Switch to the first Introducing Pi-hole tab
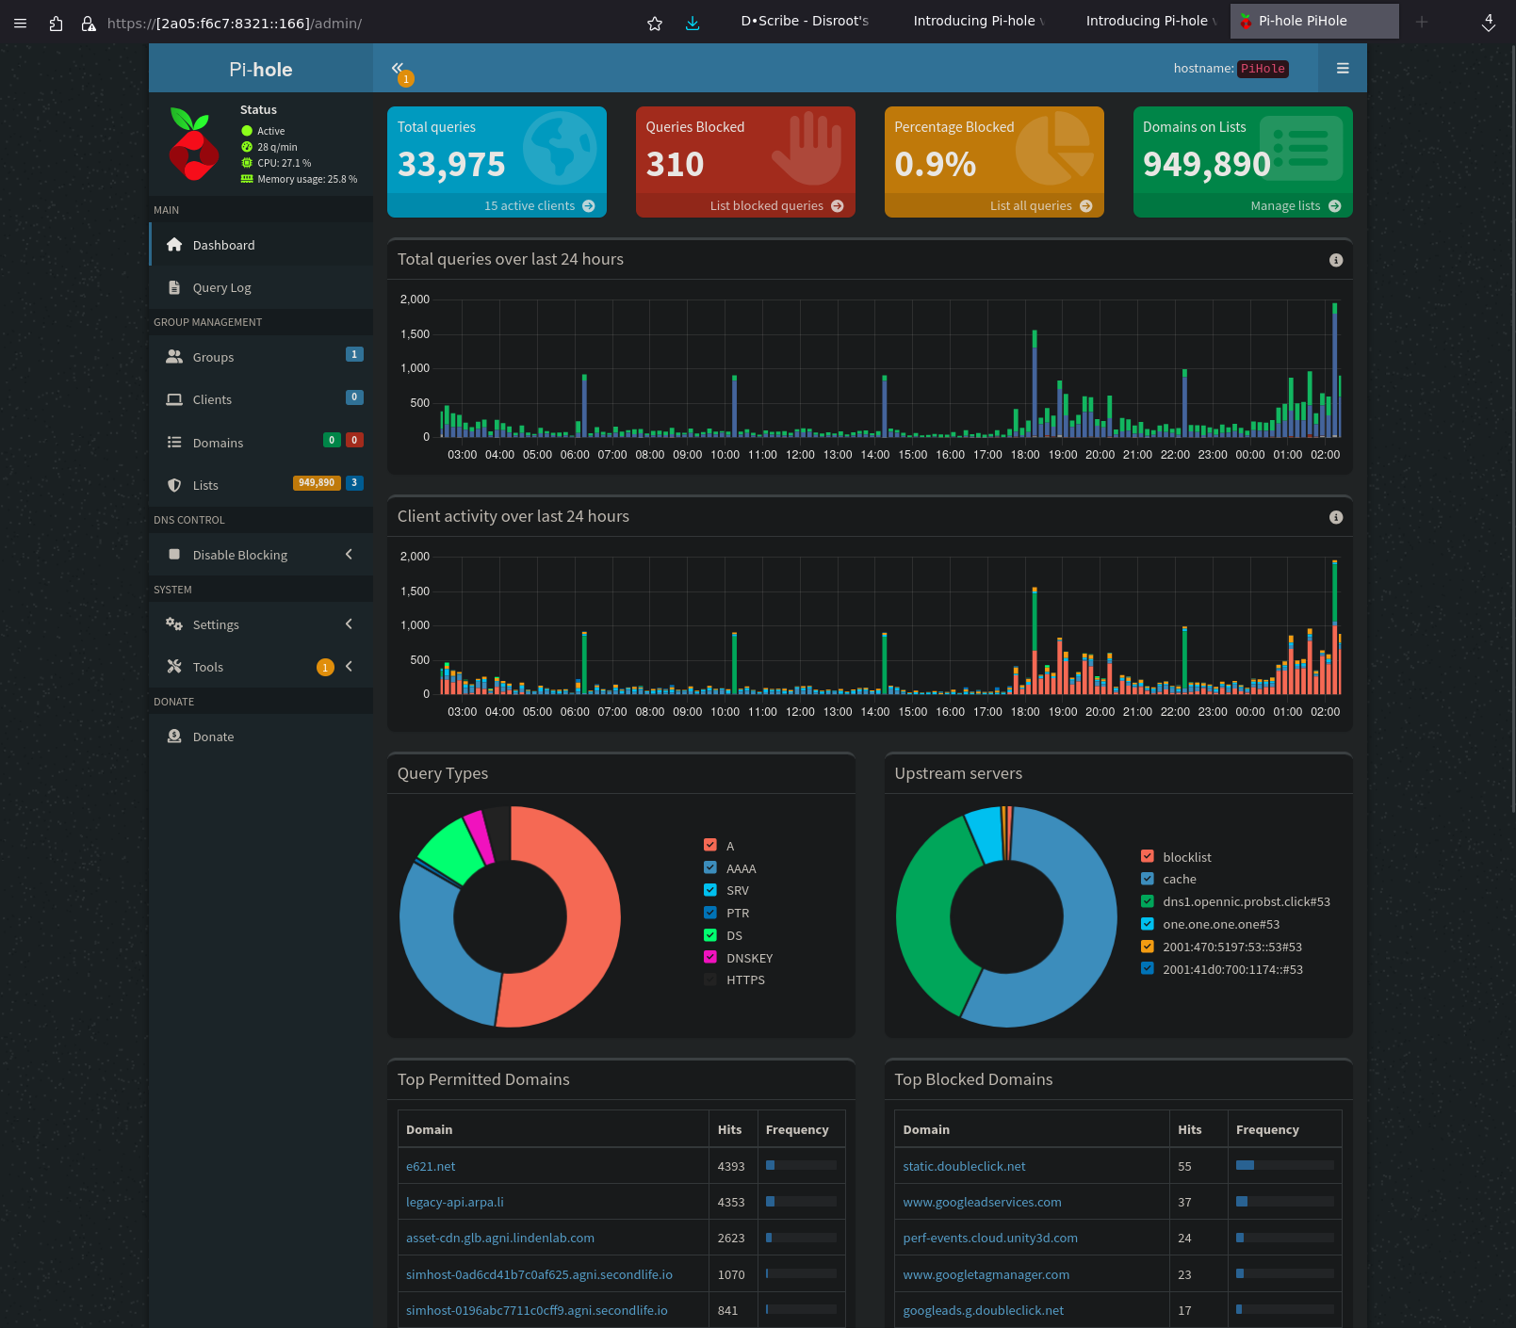Image resolution: width=1516 pixels, height=1328 pixels. click(977, 21)
